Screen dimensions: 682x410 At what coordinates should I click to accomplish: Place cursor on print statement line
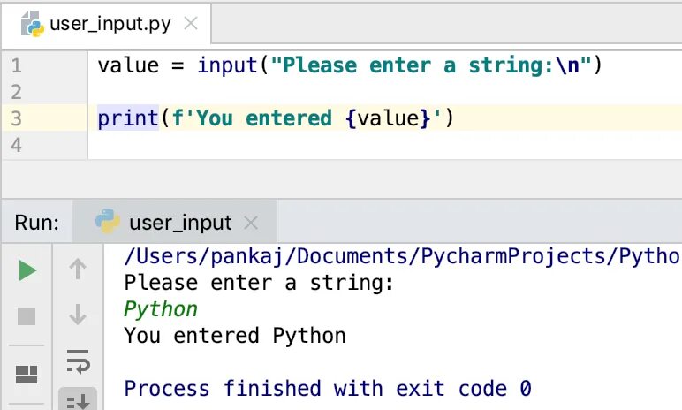tap(274, 118)
